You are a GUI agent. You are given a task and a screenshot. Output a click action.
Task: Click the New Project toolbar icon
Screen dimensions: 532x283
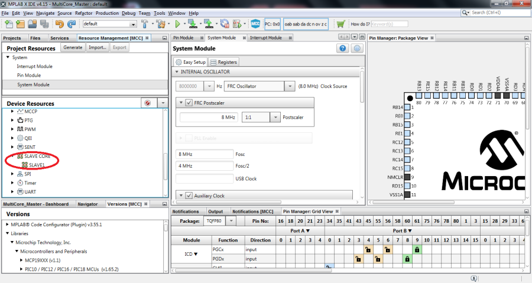(x=20, y=24)
